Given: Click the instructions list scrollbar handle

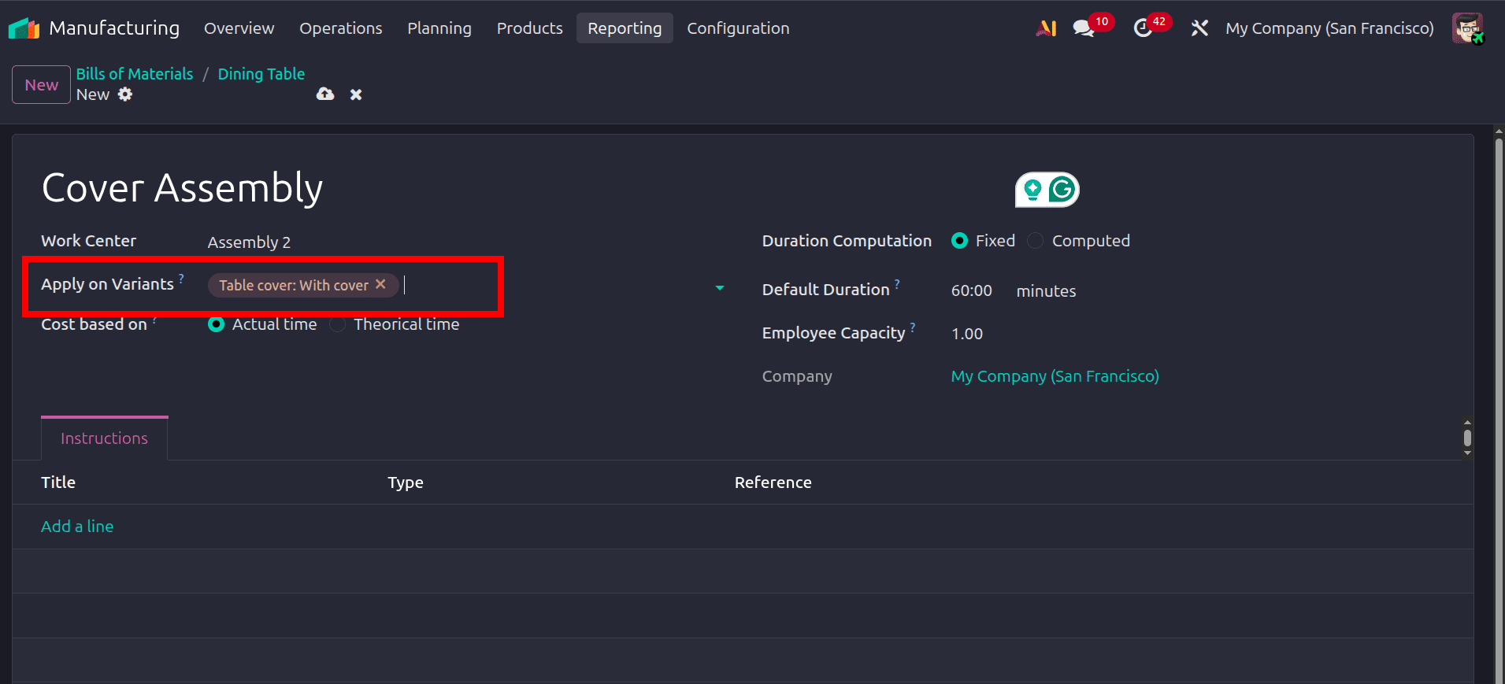Looking at the screenshot, I should [x=1467, y=438].
